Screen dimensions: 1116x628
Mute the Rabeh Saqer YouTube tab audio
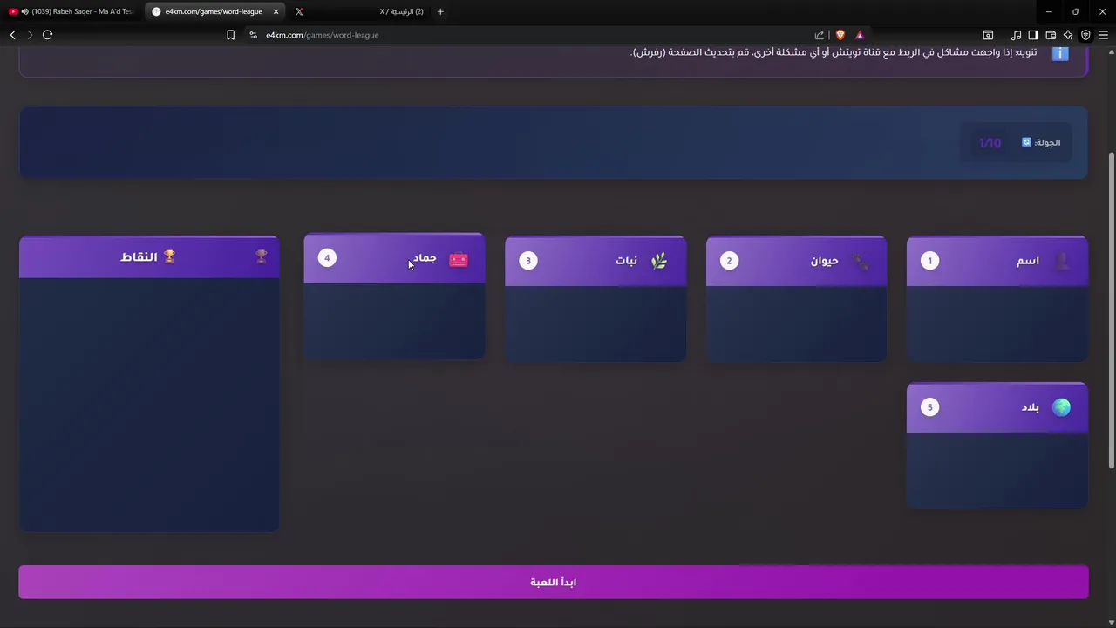pos(24,11)
